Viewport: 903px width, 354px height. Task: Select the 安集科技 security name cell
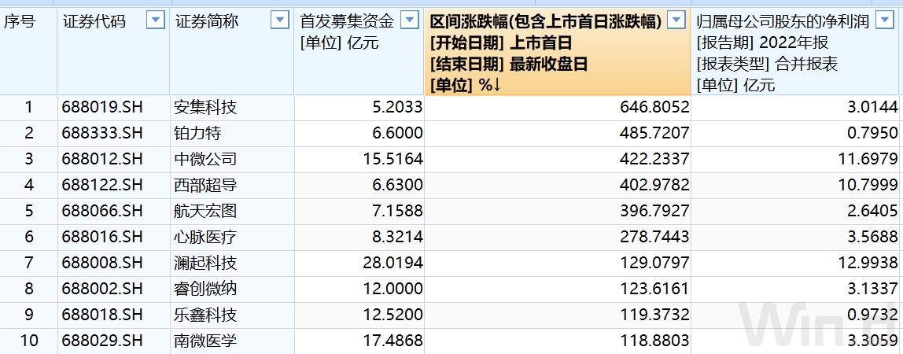(x=205, y=108)
